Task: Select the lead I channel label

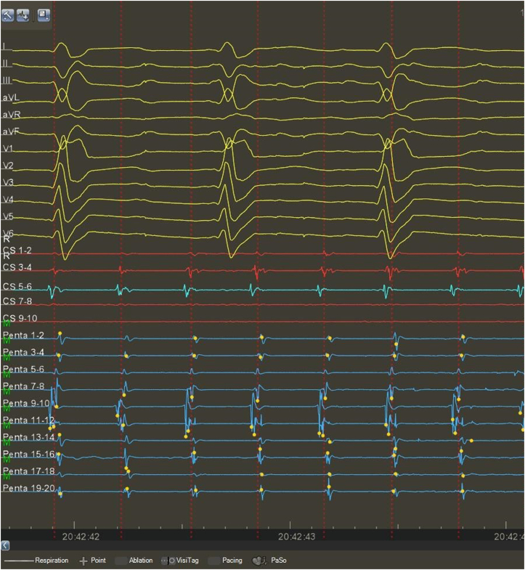Action: pyautogui.click(x=4, y=46)
